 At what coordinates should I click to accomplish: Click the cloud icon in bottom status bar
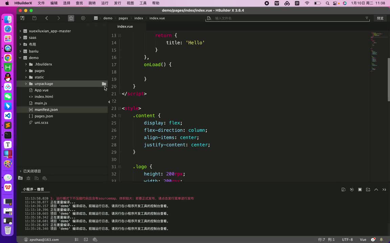(x=95, y=240)
